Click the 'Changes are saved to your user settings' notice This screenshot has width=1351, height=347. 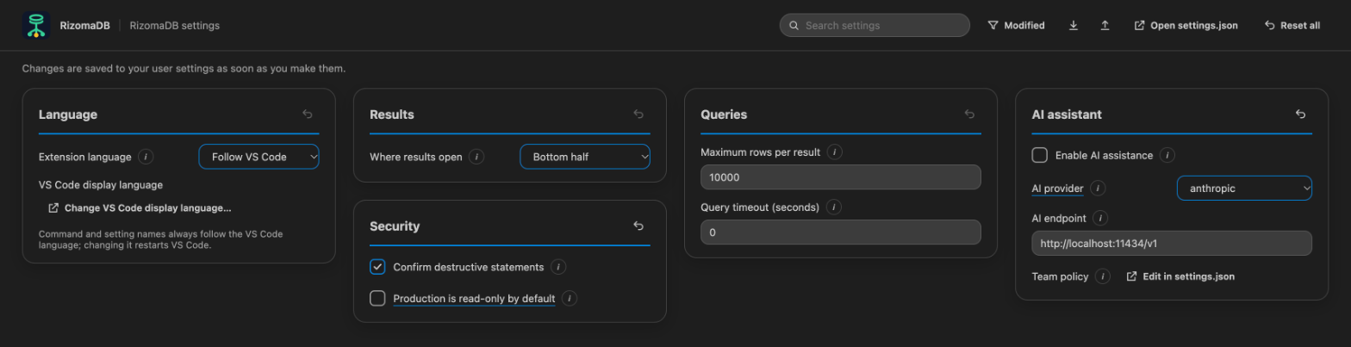coord(184,68)
